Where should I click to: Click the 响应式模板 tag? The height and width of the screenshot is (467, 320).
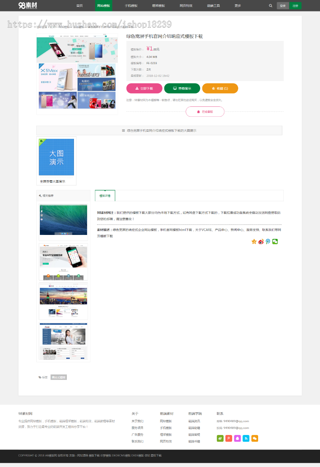pos(59,377)
